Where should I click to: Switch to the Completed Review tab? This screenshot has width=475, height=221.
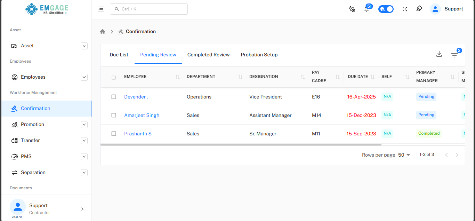tap(208, 55)
